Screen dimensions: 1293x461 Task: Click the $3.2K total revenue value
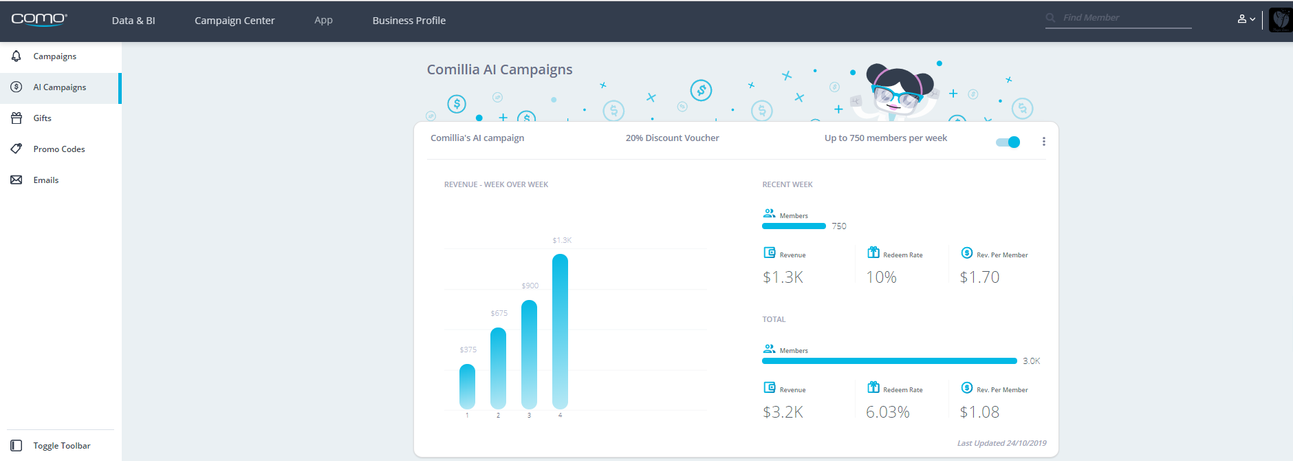(x=783, y=412)
